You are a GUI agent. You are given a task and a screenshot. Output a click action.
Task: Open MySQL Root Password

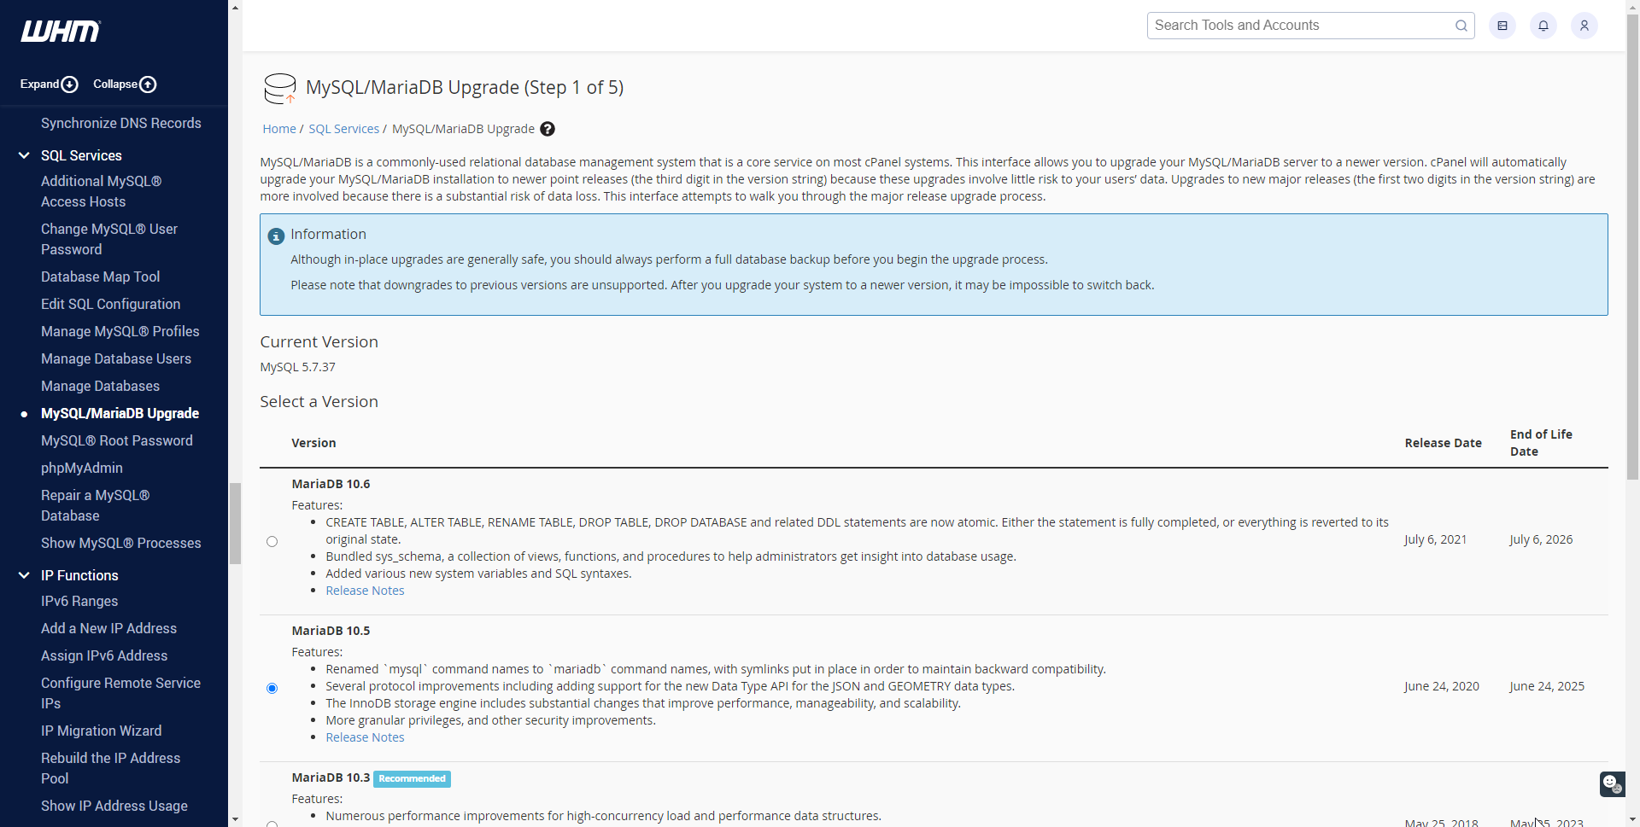(117, 440)
